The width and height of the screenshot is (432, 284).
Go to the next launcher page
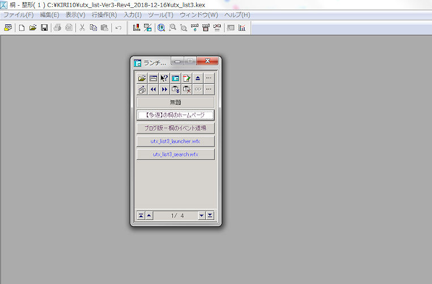point(201,215)
